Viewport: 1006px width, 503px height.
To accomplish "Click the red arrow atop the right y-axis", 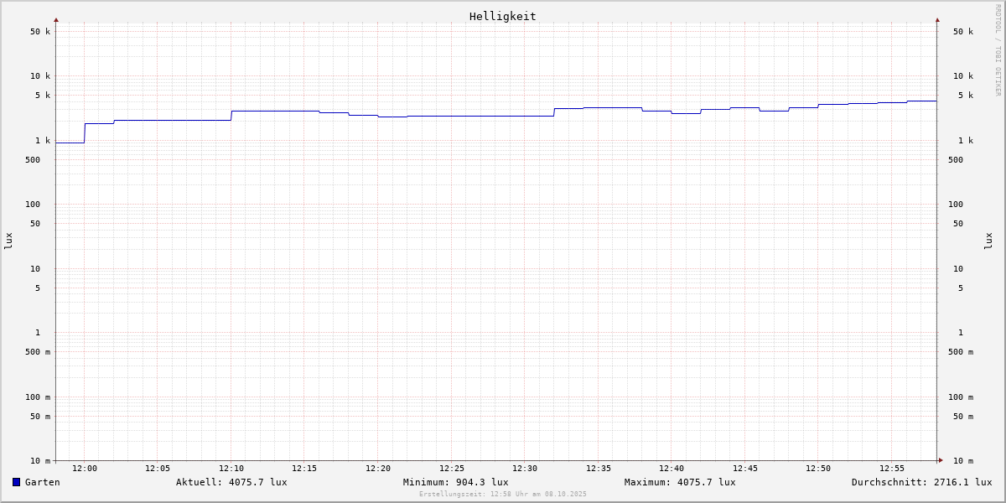I will click(937, 19).
